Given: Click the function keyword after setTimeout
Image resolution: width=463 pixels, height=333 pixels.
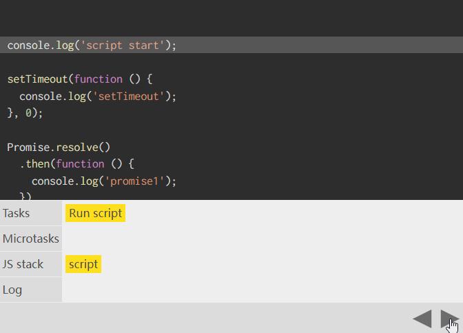Looking at the screenshot, I should pos(99,79).
